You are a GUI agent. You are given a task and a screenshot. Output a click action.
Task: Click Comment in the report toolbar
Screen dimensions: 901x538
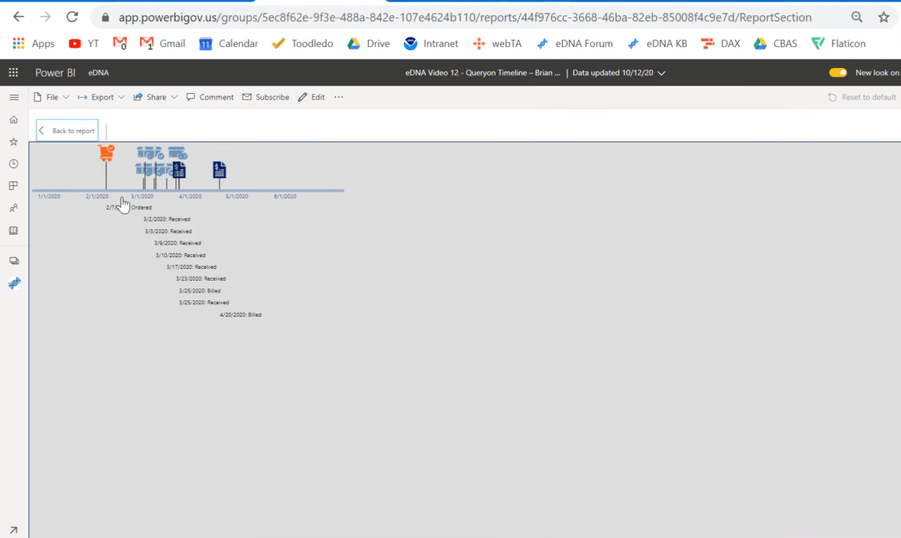(x=210, y=97)
